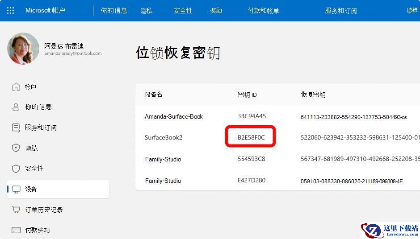The height and width of the screenshot is (239, 420).
Task: Select 你的信息 in the sidebar
Action: 38,107
